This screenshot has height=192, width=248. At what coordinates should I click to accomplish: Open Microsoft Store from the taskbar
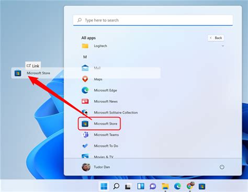coord(202,186)
